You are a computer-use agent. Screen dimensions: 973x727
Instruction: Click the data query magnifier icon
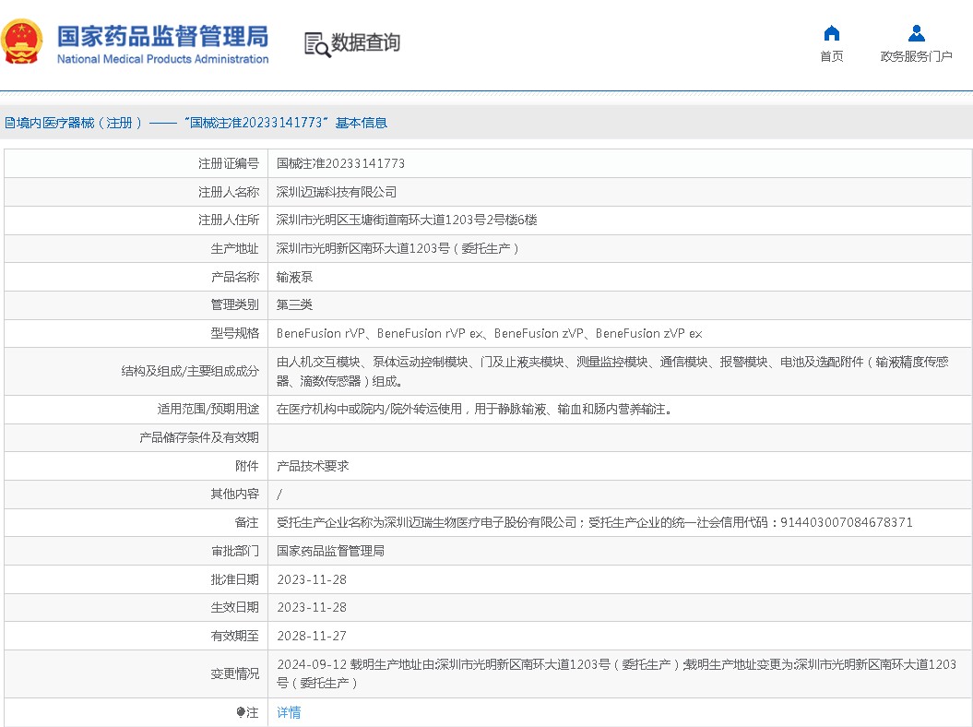click(317, 44)
